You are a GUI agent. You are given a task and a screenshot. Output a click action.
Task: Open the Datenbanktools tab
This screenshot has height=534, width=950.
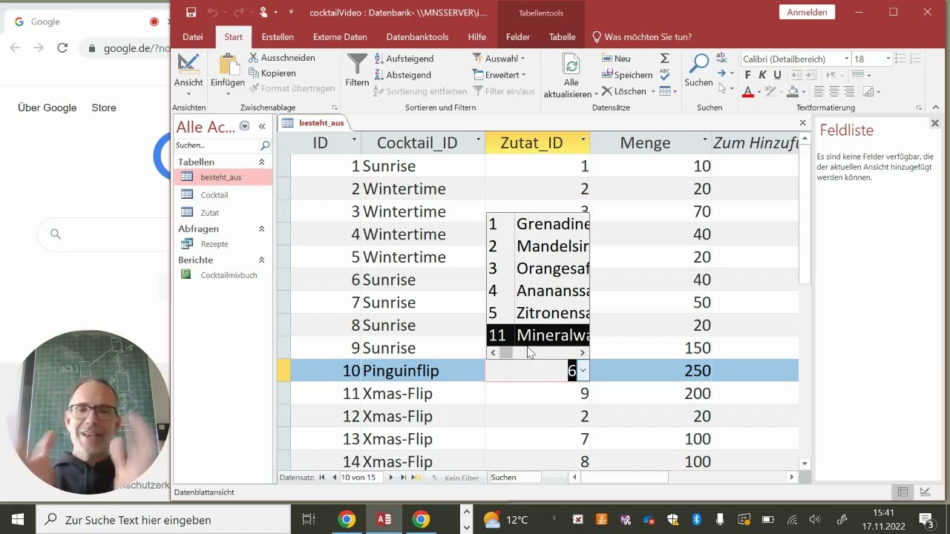417,37
